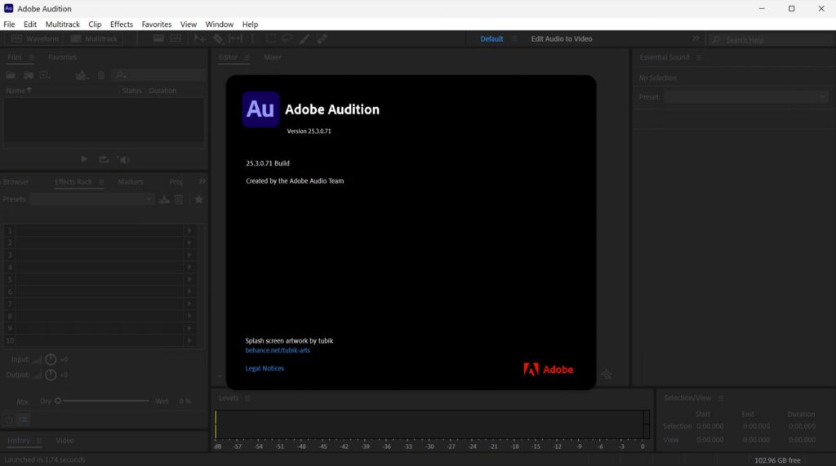This screenshot has width=836, height=466.
Task: Open the View menu
Action: click(189, 24)
